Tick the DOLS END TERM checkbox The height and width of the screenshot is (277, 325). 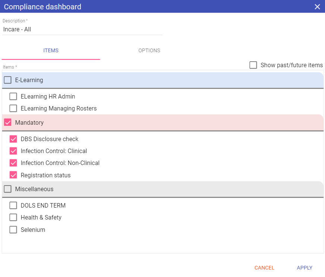click(13, 205)
